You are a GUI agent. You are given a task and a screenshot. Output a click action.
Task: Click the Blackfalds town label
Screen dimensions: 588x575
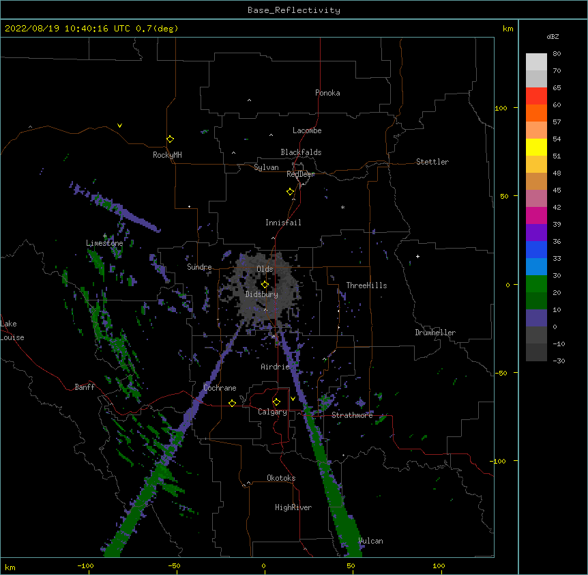(301, 152)
